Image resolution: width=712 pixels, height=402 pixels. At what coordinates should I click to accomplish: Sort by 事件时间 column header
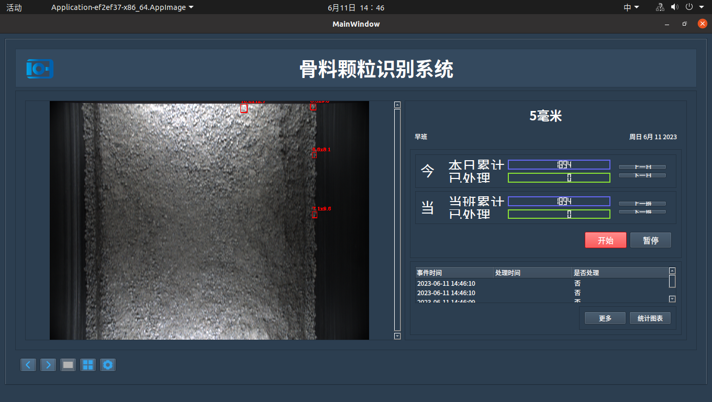coord(454,273)
